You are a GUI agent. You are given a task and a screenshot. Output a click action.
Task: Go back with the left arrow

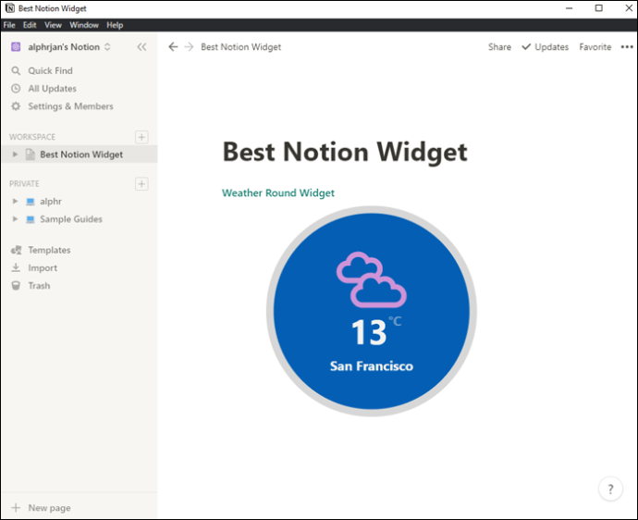click(x=173, y=47)
